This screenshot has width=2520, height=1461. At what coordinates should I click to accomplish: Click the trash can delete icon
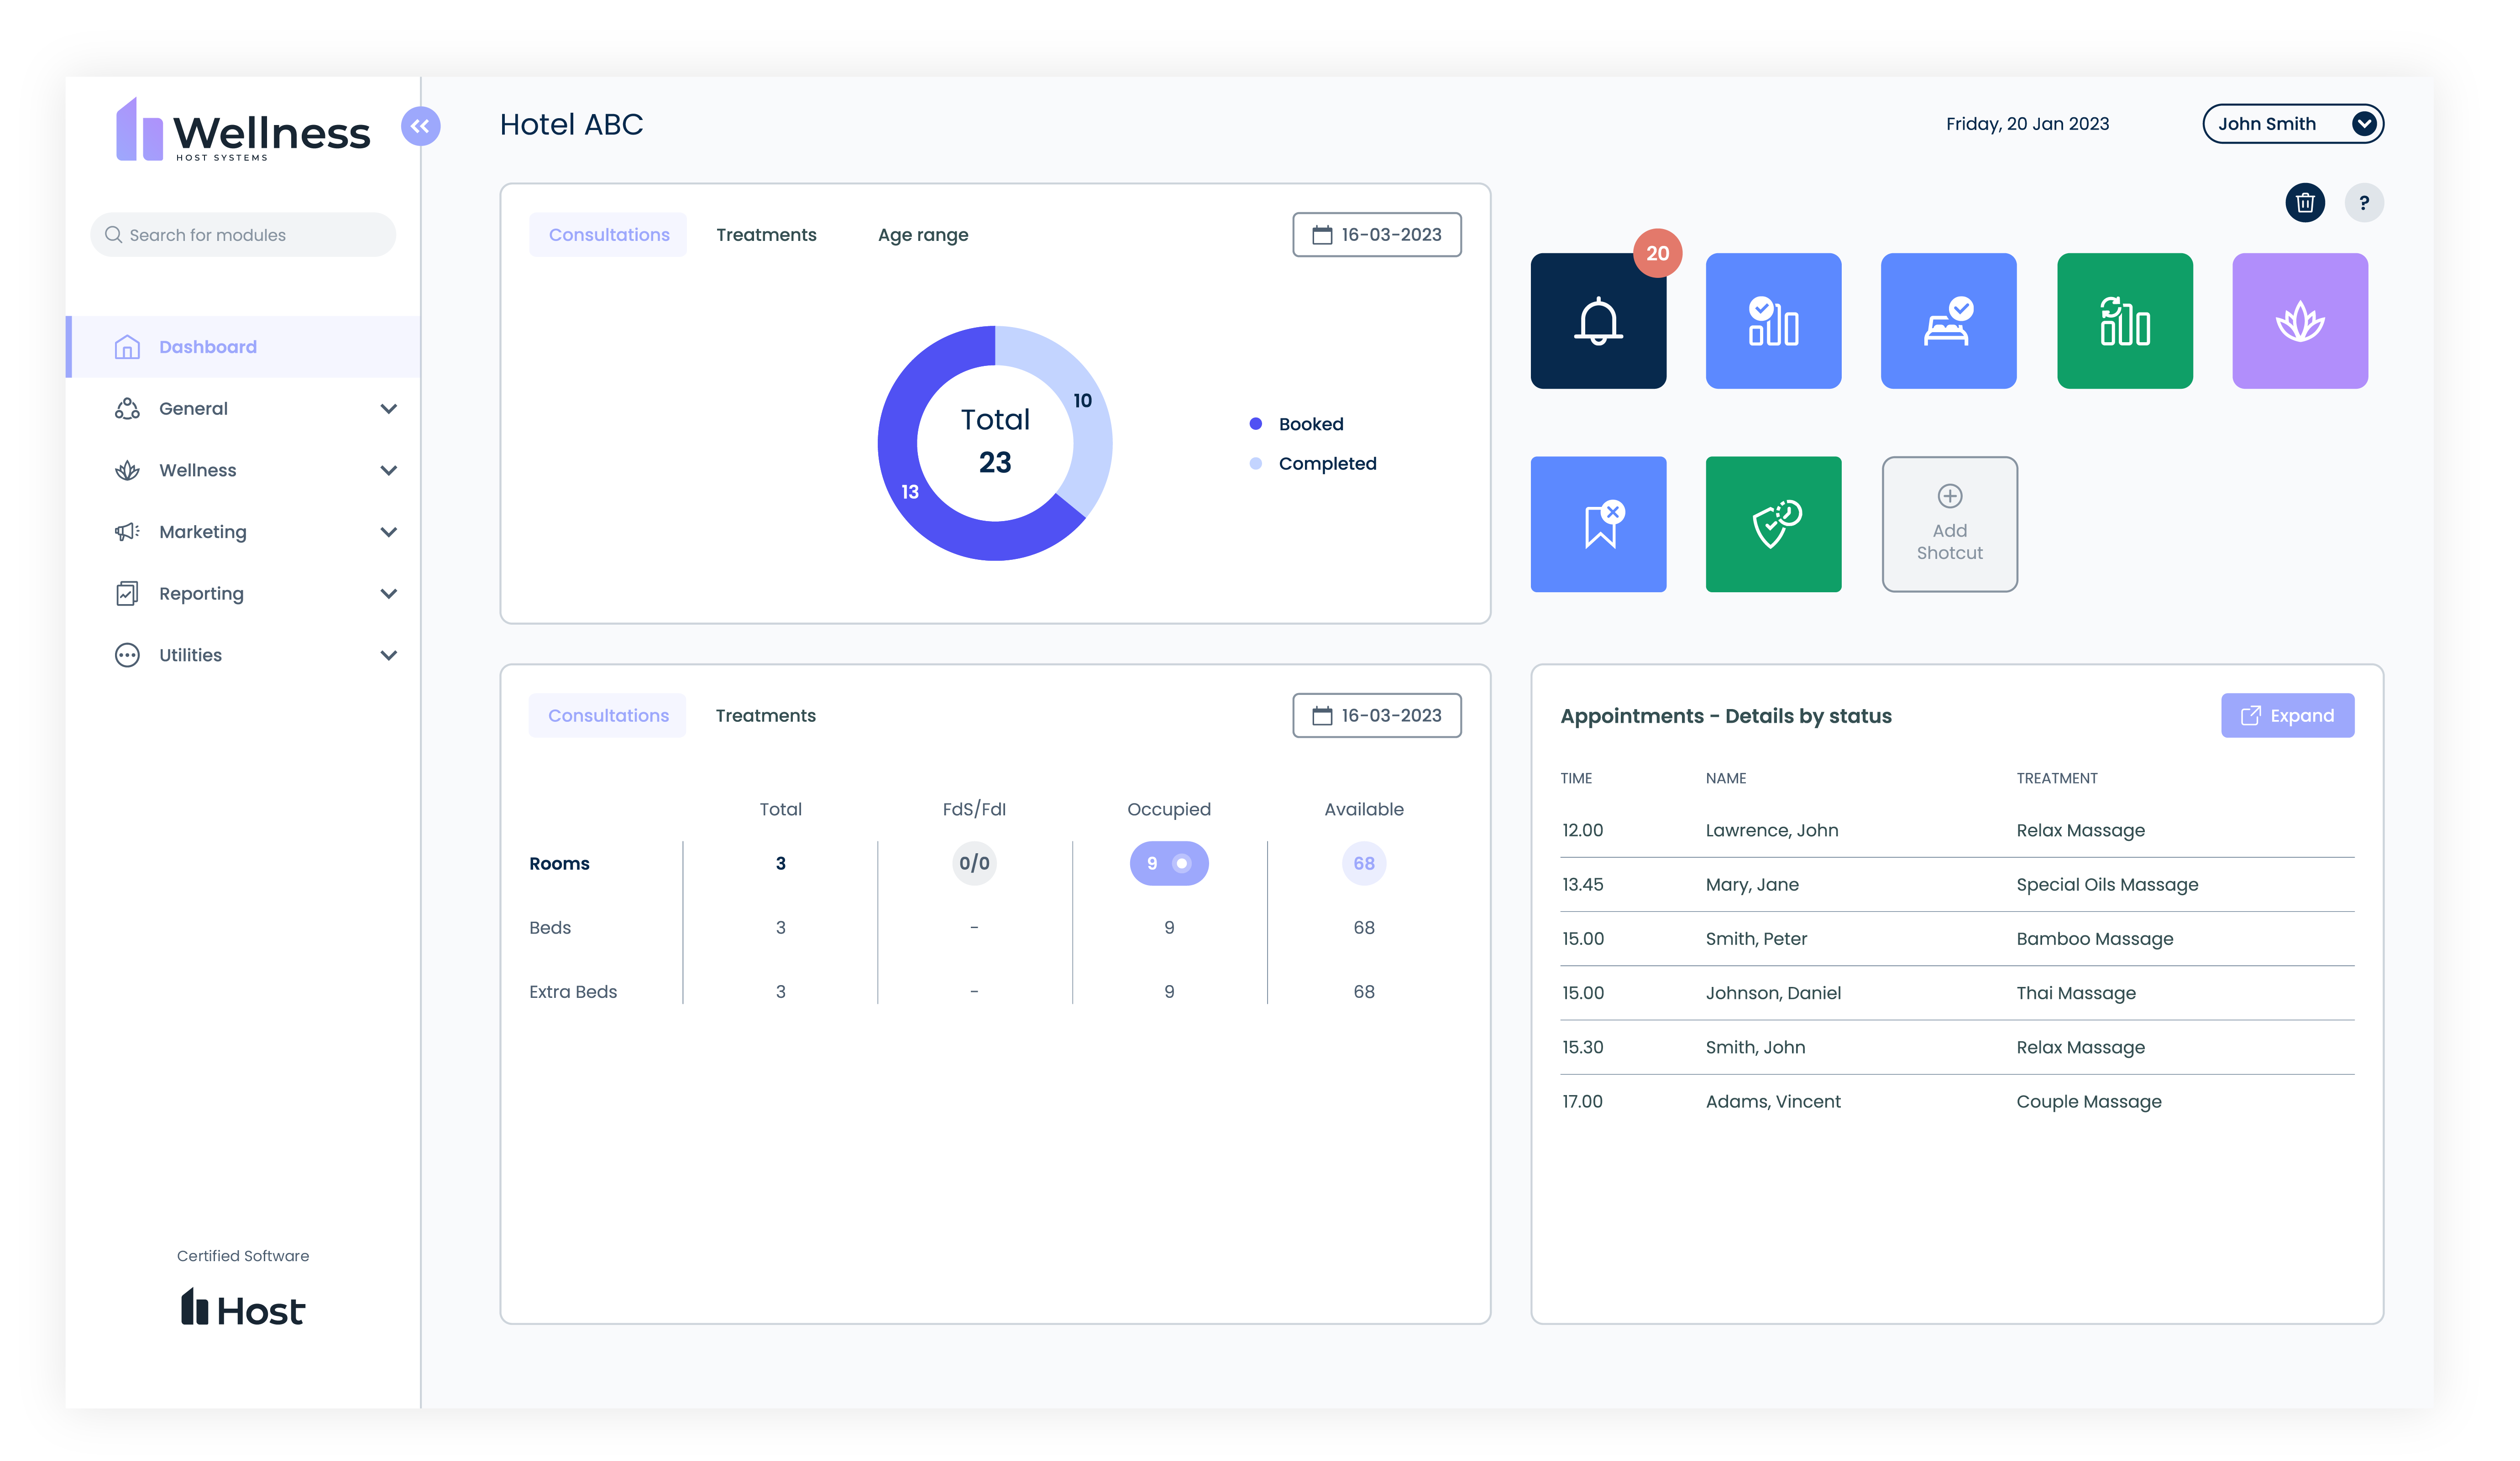tap(2304, 203)
